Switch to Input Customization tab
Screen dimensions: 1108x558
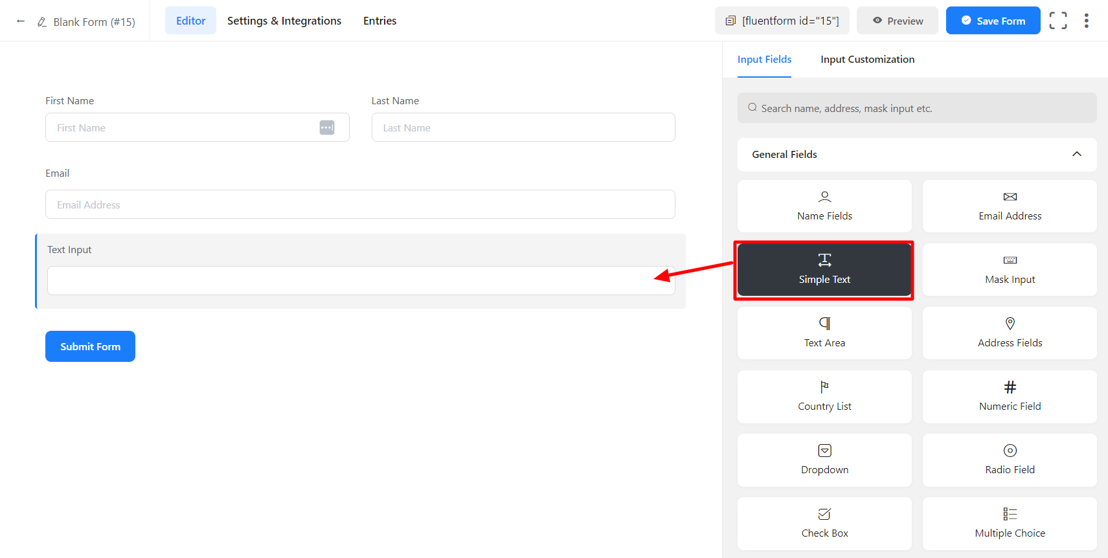pyautogui.click(x=867, y=60)
